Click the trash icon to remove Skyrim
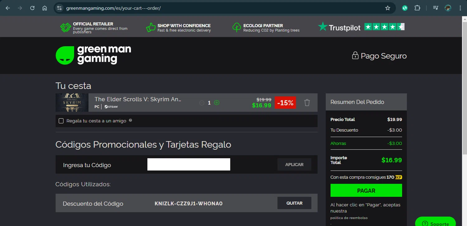The width and height of the screenshot is (467, 226). (x=307, y=103)
